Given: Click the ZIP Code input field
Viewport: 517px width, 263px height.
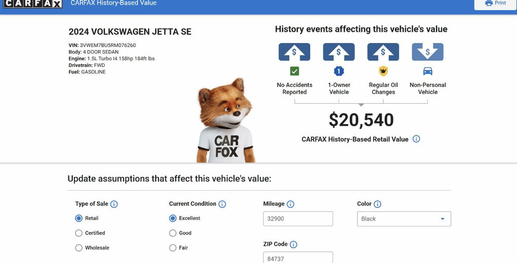Looking at the screenshot, I should point(298,257).
